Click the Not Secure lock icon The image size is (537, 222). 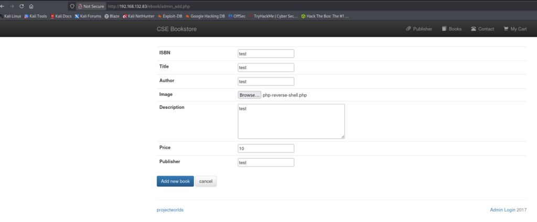79,6
